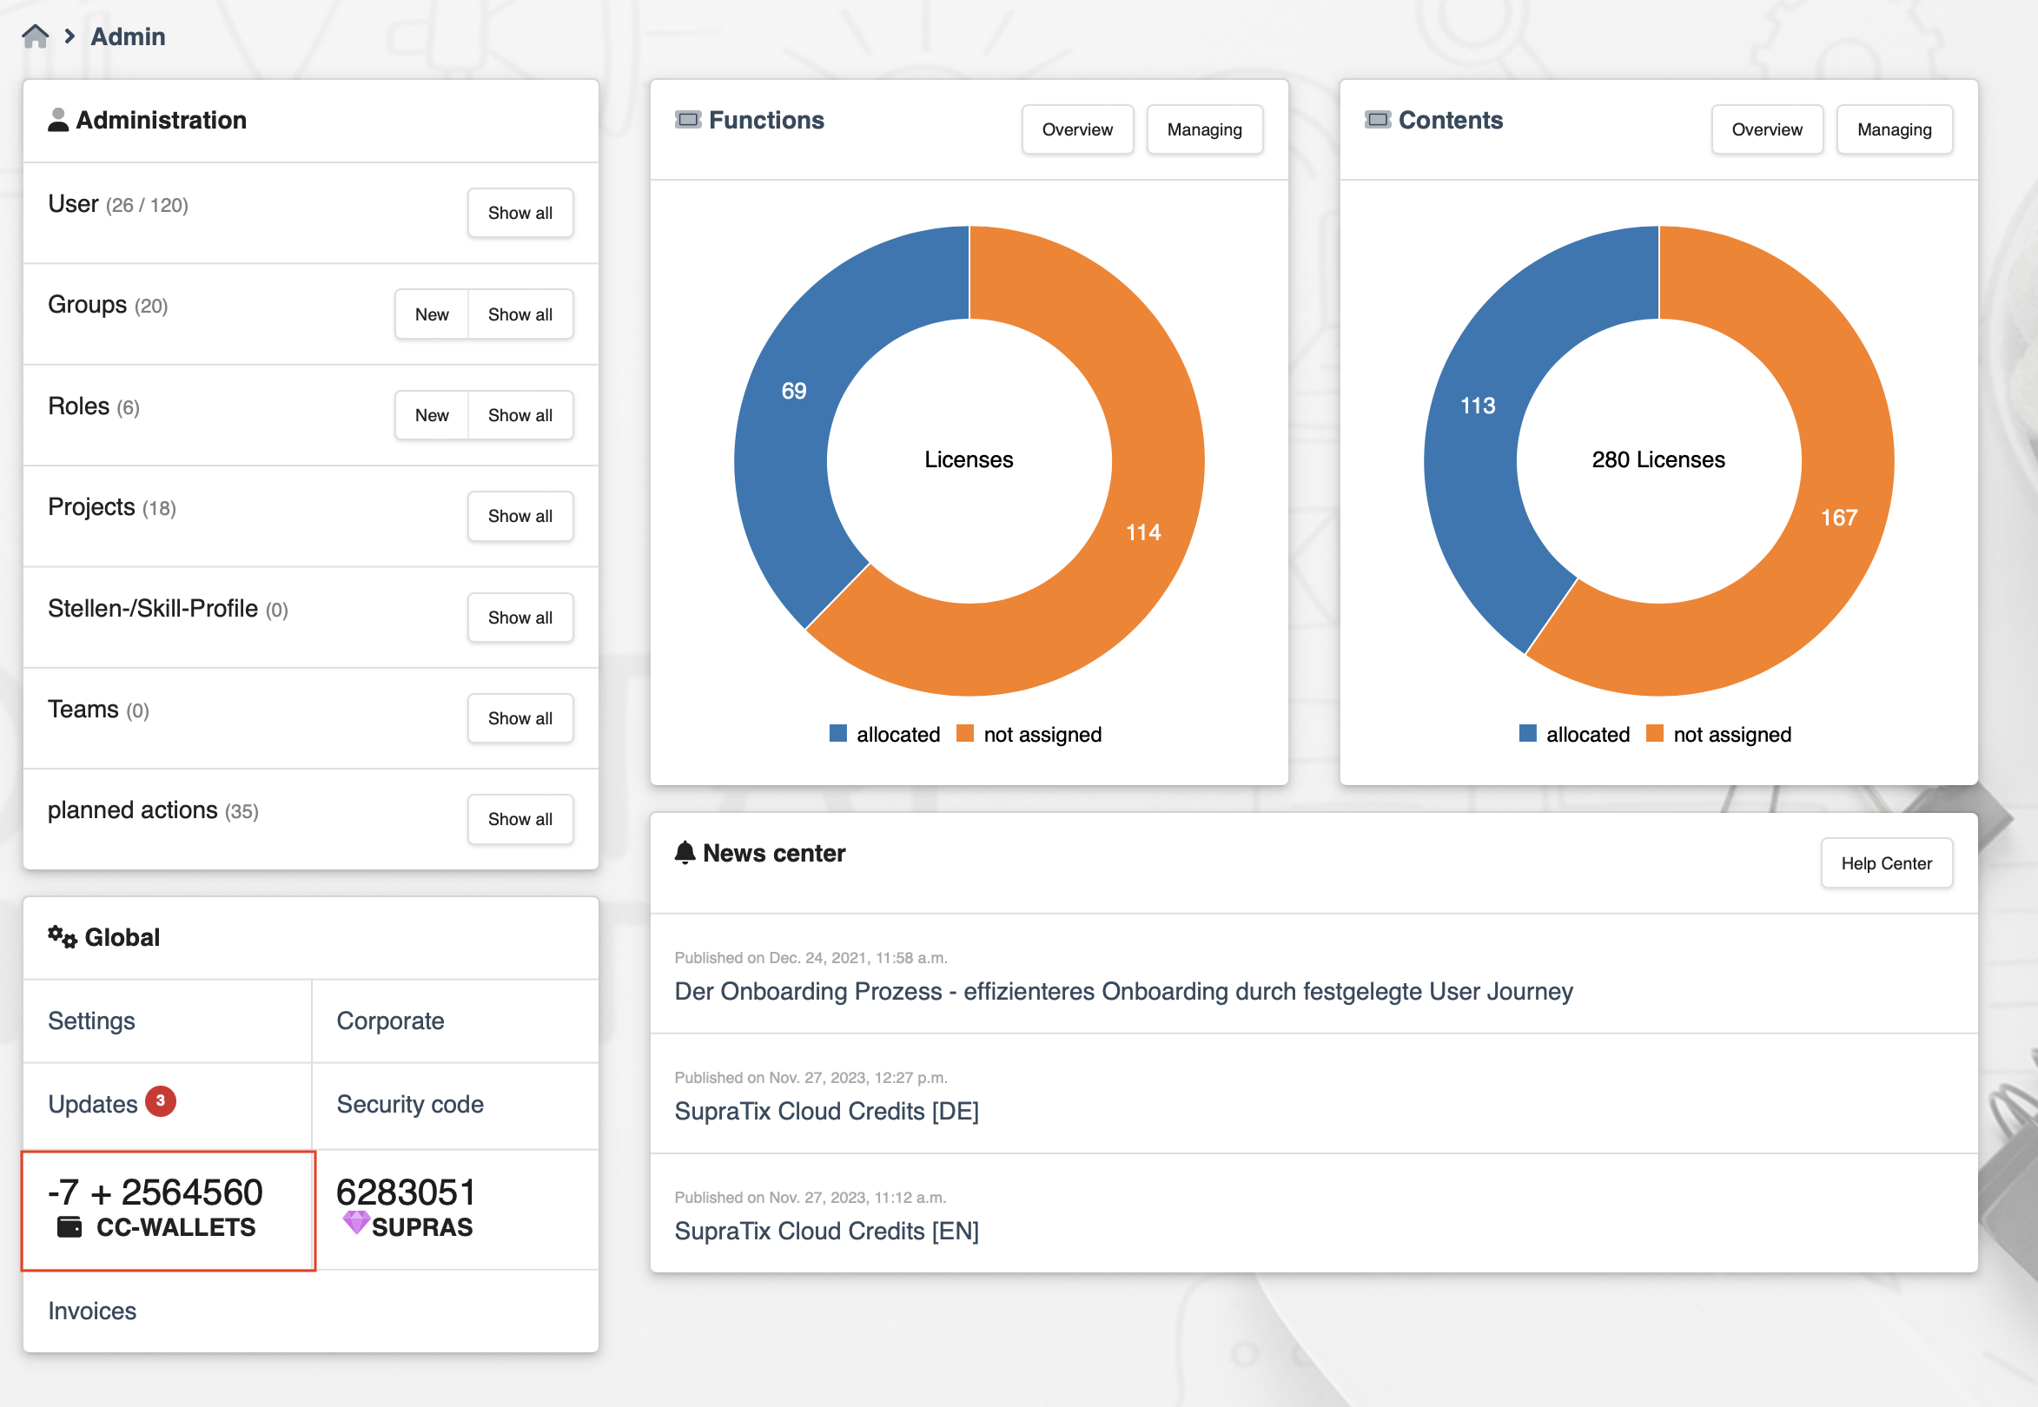Click the Teams (0) label
The width and height of the screenshot is (2038, 1407).
coord(99,710)
